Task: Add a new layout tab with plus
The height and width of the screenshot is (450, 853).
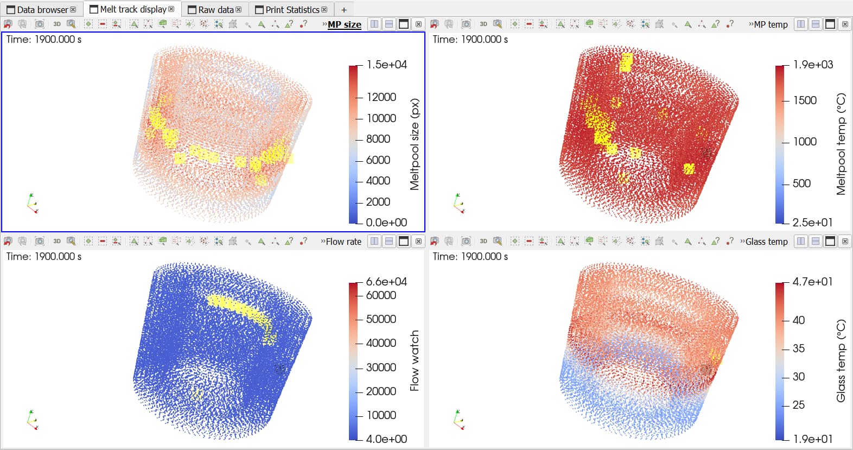Action: pos(343,10)
